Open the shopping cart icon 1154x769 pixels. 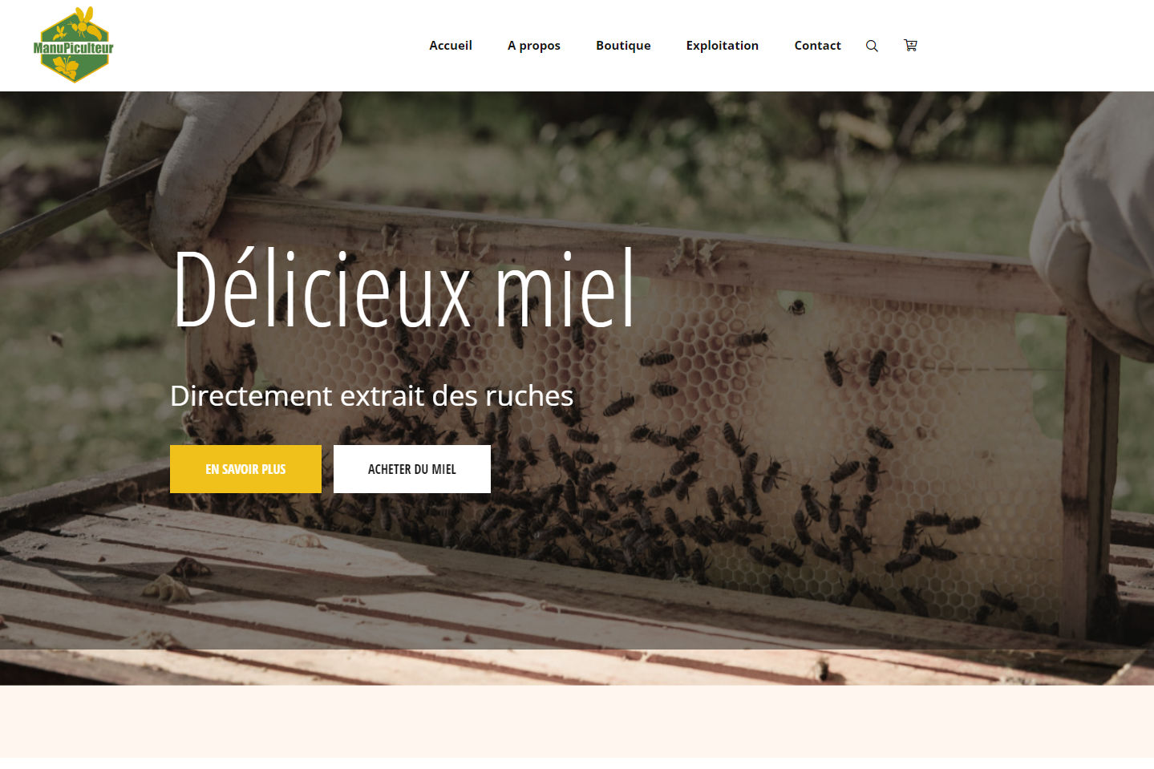pyautogui.click(x=910, y=46)
